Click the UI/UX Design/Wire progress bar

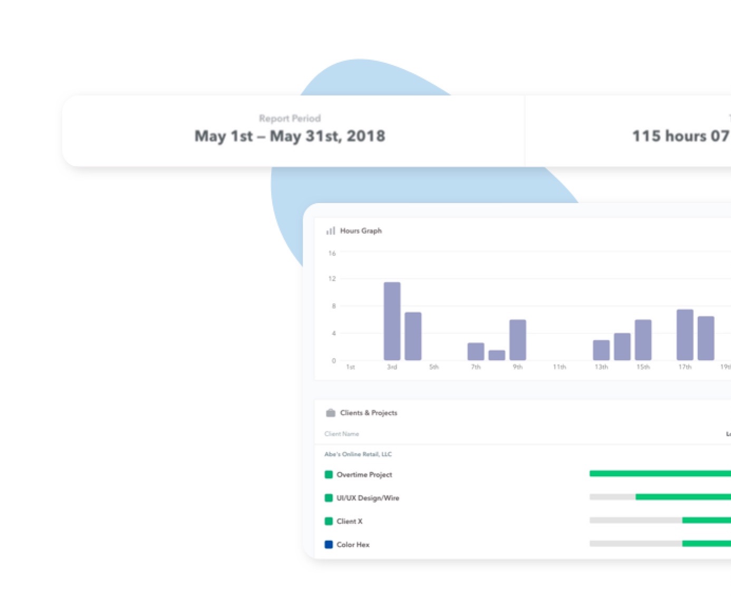coord(660,497)
